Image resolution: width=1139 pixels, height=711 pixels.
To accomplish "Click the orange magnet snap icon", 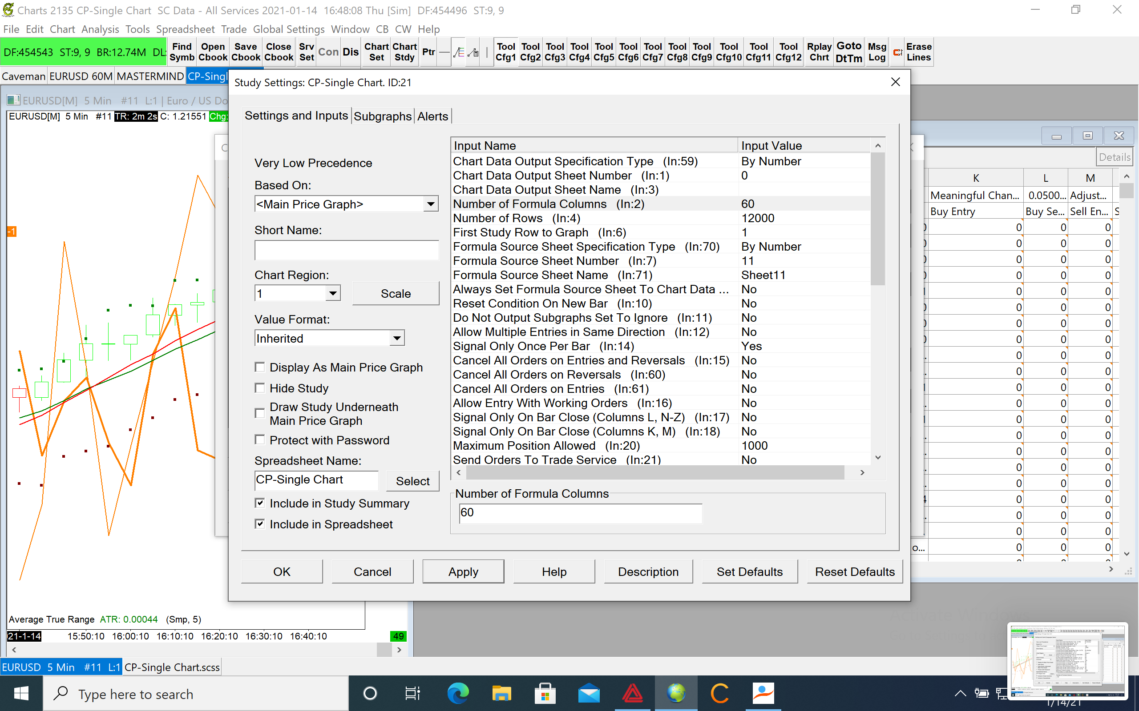I will (x=897, y=52).
